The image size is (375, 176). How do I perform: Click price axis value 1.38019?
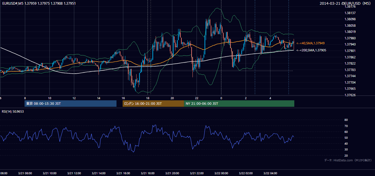point(350,32)
